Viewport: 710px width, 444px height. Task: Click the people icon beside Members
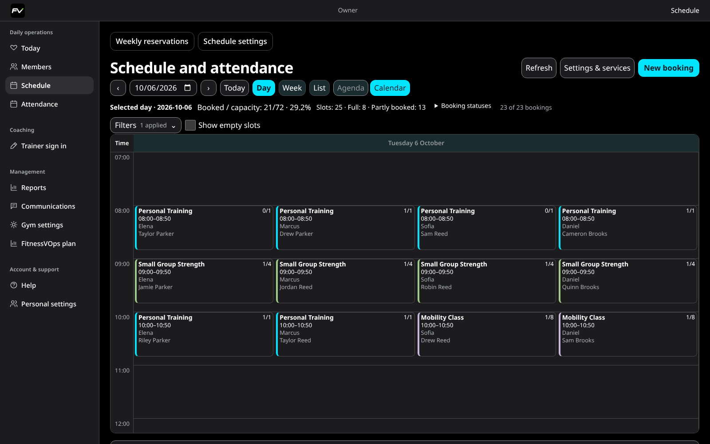[x=14, y=67]
